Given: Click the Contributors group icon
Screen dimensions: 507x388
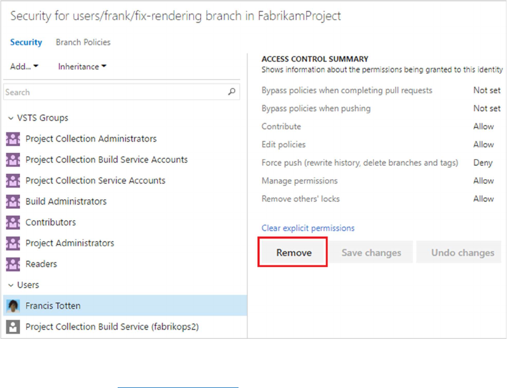Looking at the screenshot, I should click(13, 222).
